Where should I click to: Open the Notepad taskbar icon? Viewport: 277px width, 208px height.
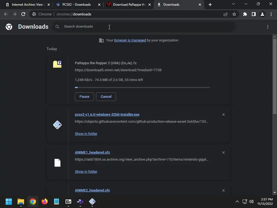coord(57,201)
